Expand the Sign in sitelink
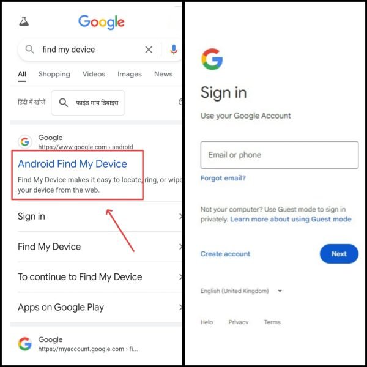Image resolution: width=367 pixels, height=367 pixels. pos(100,217)
